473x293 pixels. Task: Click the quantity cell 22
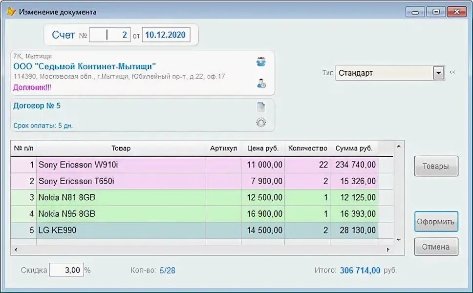(307, 165)
